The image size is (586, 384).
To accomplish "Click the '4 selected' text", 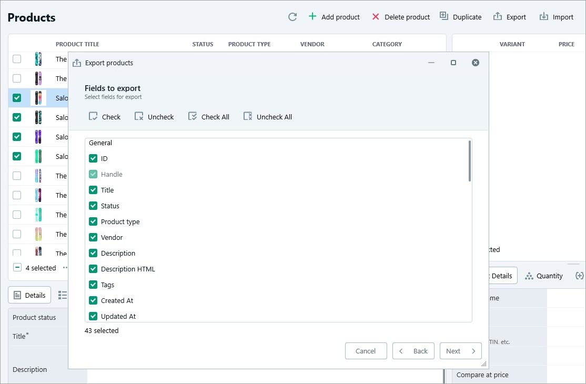I will [41, 268].
